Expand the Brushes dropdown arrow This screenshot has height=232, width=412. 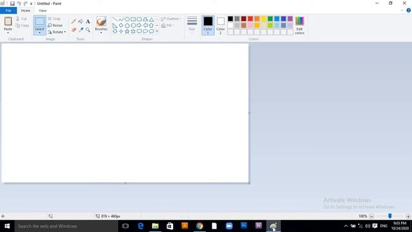pos(101,33)
